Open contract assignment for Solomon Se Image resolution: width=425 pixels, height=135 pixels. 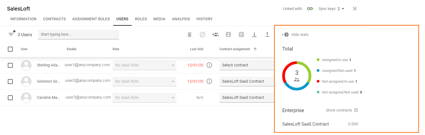(x=247, y=81)
